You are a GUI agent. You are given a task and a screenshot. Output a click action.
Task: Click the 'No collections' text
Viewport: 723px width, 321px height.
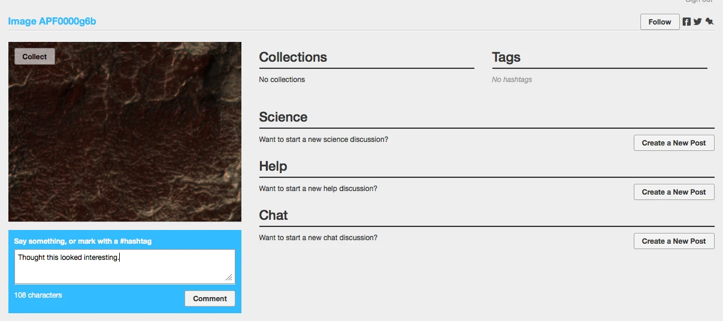[x=282, y=80]
